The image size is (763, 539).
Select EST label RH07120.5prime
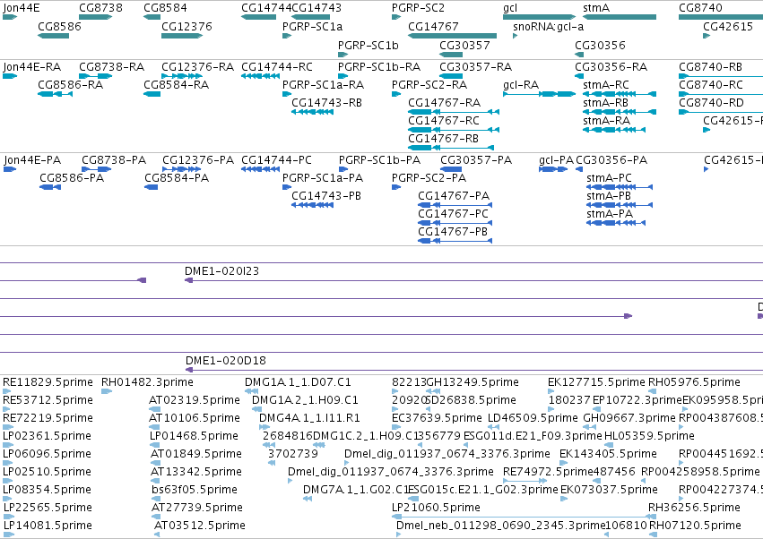click(x=695, y=526)
